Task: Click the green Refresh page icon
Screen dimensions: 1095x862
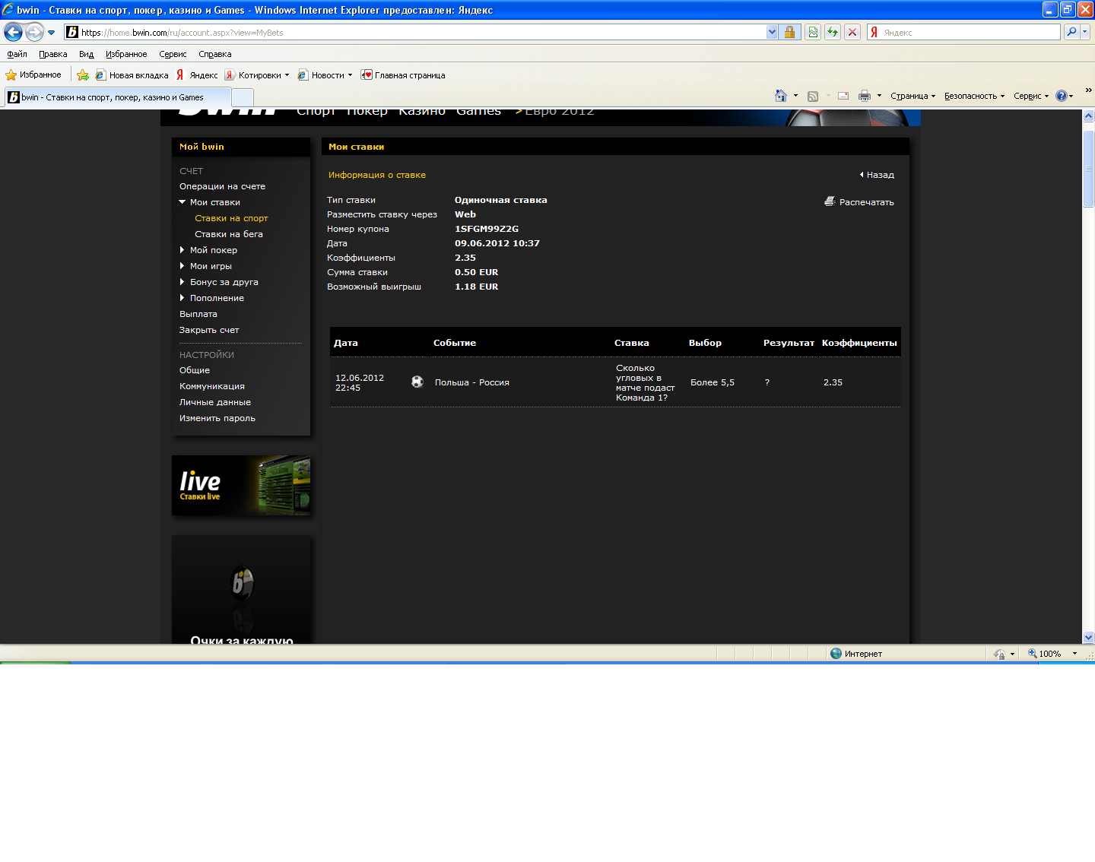Action: tap(833, 32)
